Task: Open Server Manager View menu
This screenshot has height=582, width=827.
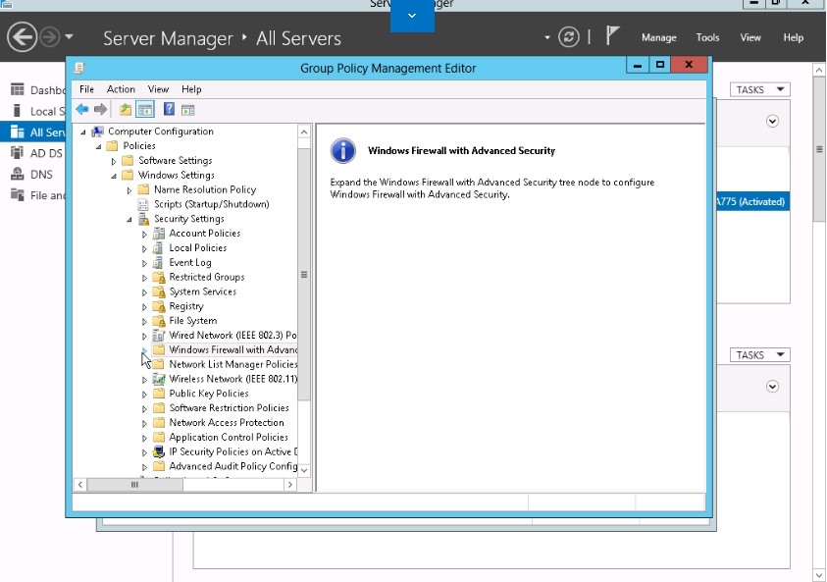Action: tap(750, 37)
